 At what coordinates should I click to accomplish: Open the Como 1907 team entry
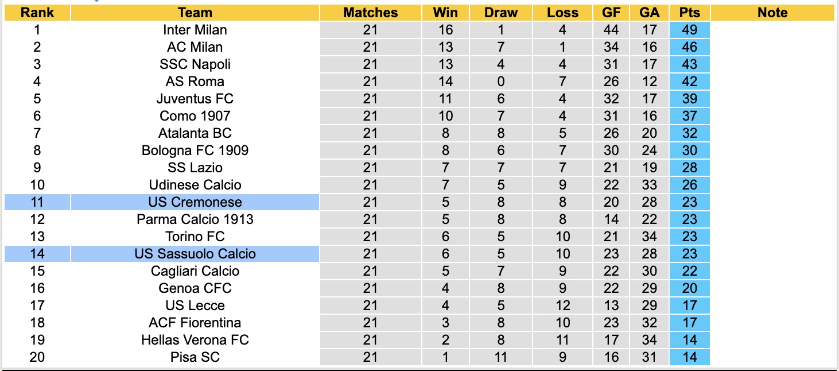195,116
